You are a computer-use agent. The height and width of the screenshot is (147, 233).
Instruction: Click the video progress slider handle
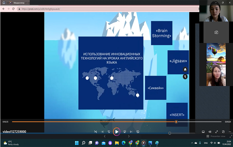point(176,122)
